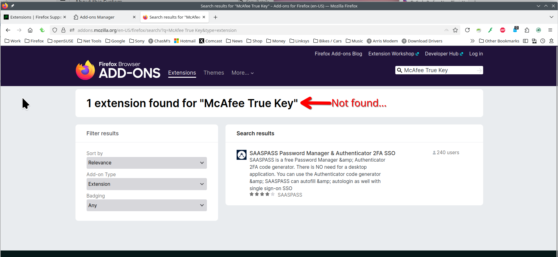
Task: Open SAASPASS Password Manager result title
Action: [x=322, y=153]
